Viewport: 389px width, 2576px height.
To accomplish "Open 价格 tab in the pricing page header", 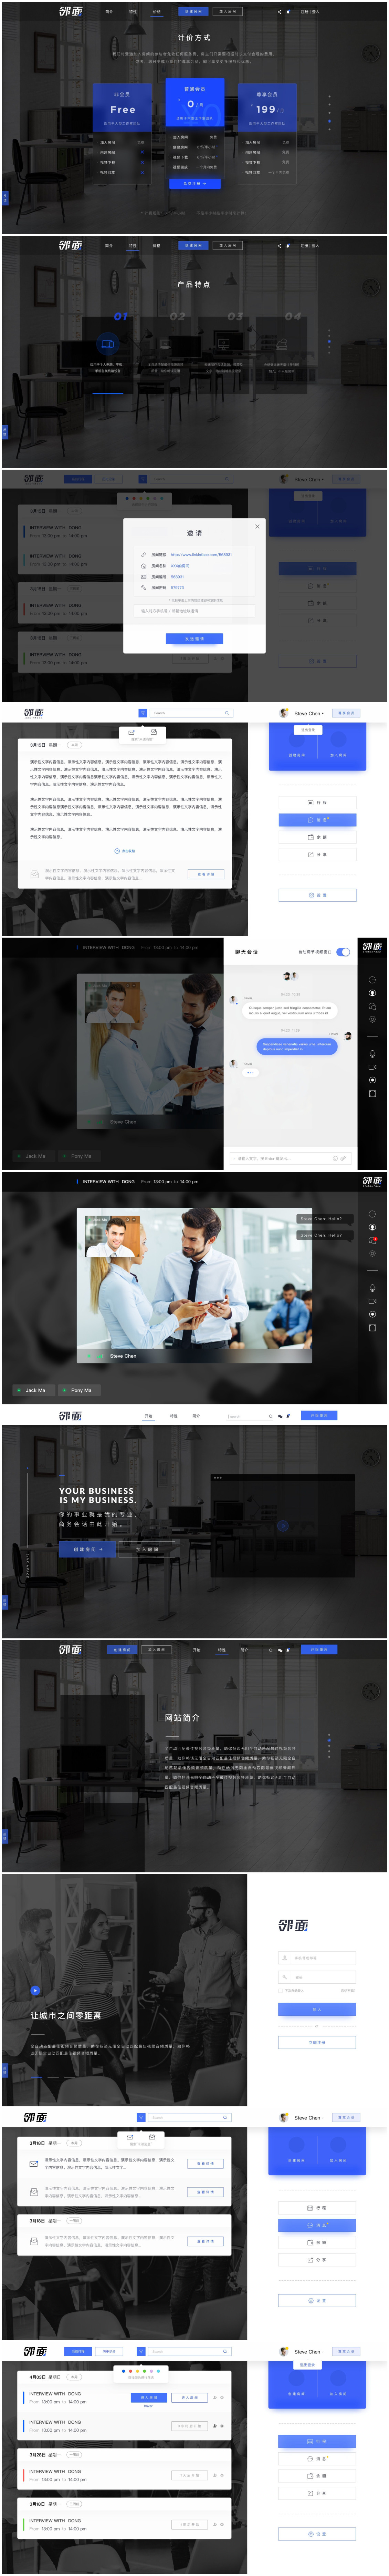I will [x=156, y=12].
